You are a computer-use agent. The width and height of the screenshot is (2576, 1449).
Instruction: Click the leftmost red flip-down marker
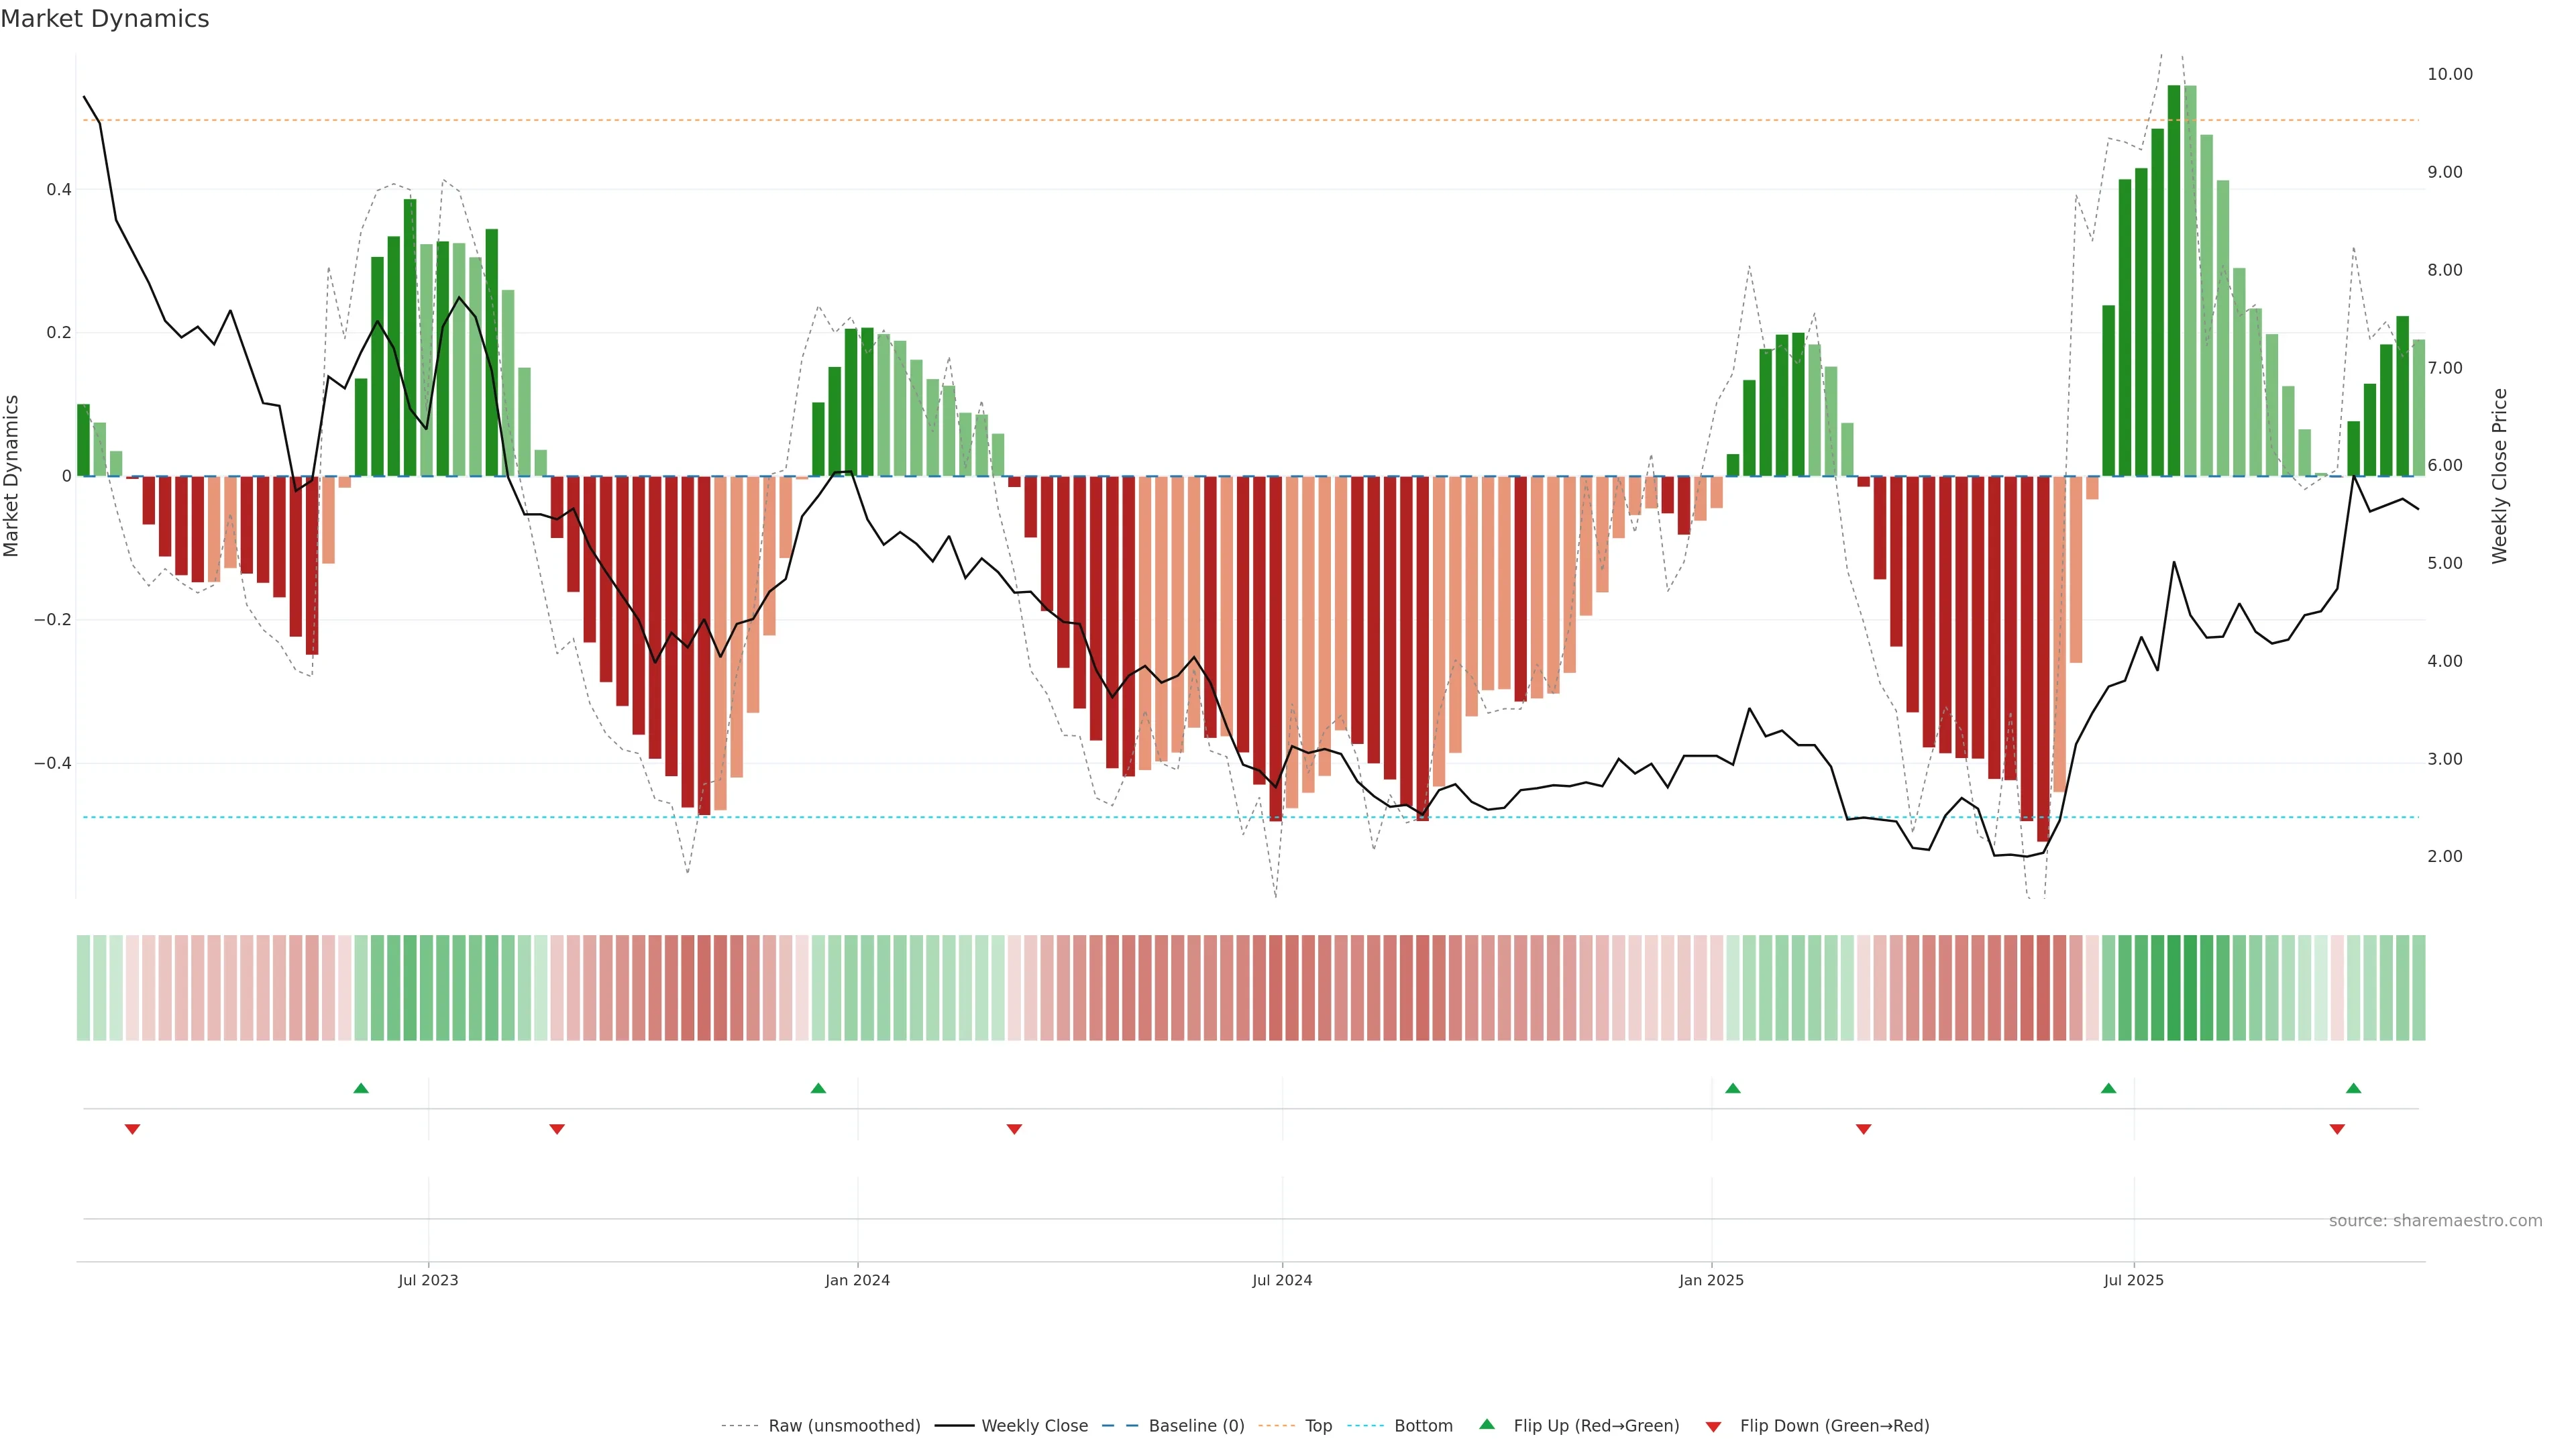[x=132, y=1129]
